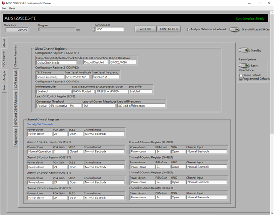Screen dimensions: 274x215
Task: Uncheck Analysis Data is input referred
Action: point(189,30)
